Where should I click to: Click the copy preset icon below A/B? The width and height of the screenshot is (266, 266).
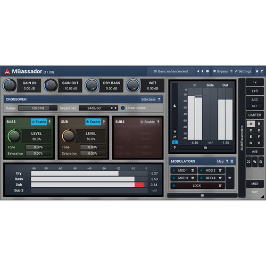[255, 162]
